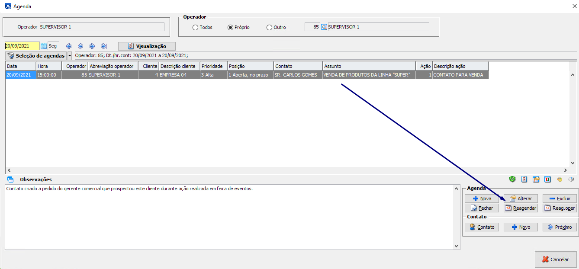Click the Próximo contact button
579x269 pixels.
click(x=560, y=227)
